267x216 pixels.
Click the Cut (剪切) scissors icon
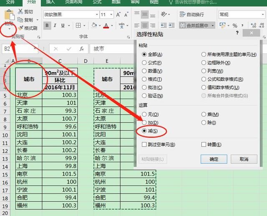coord(20,12)
